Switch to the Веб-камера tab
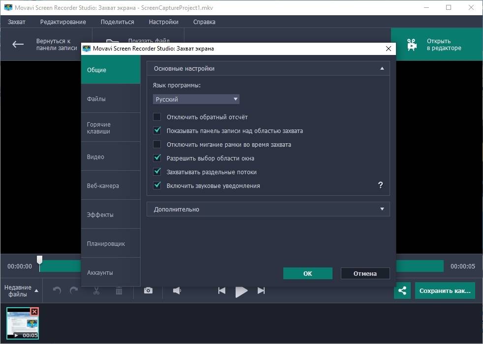 click(111, 185)
